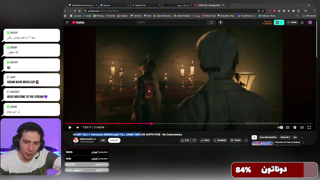Open the player settings gear

(295, 127)
